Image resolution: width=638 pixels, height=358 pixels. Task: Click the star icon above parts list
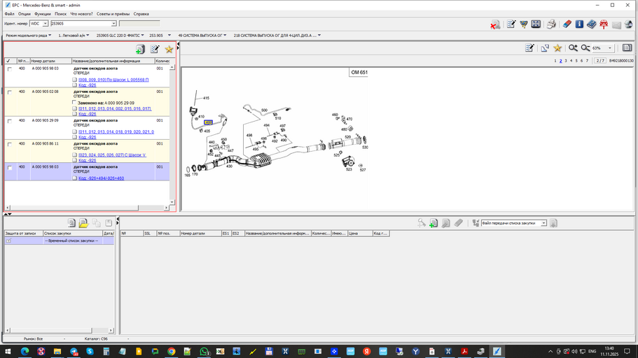click(x=169, y=50)
